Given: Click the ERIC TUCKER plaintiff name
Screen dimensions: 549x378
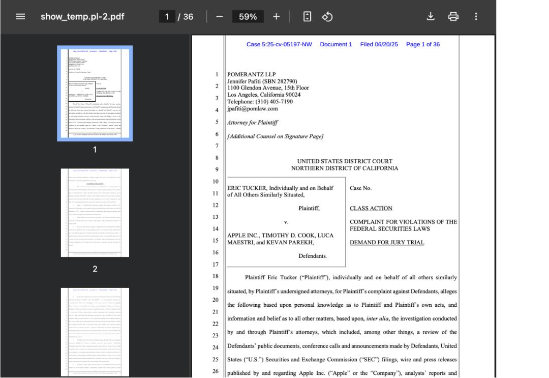Looking at the screenshot, I should click(x=247, y=188).
